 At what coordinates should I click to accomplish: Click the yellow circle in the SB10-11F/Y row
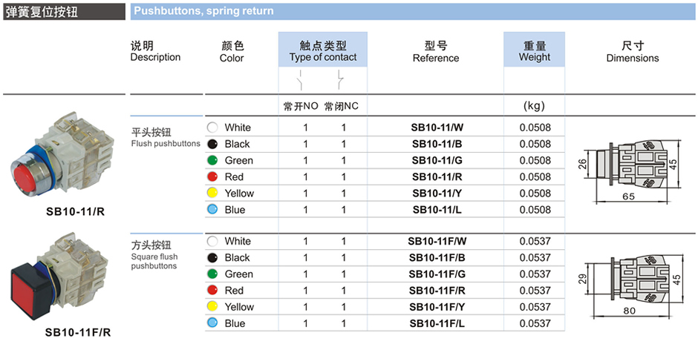click(x=213, y=307)
